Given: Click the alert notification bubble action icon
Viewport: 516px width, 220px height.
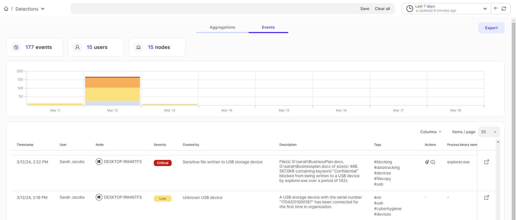Looking at the screenshot, I should click(x=433, y=162).
